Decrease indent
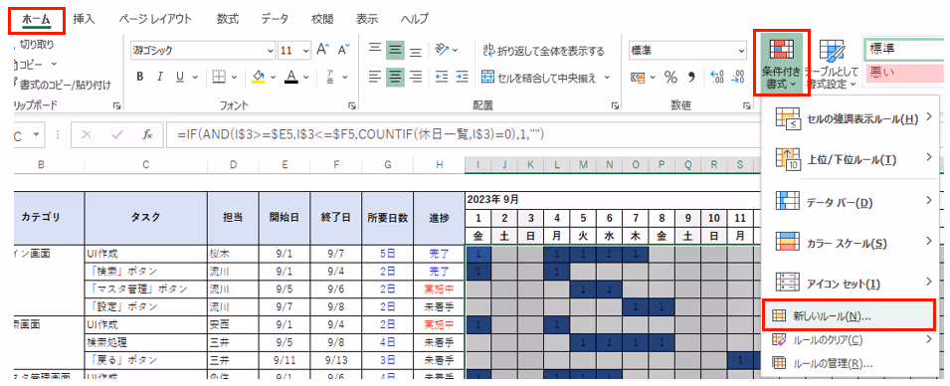Image resolution: width=950 pixels, height=386 pixels. click(x=442, y=77)
